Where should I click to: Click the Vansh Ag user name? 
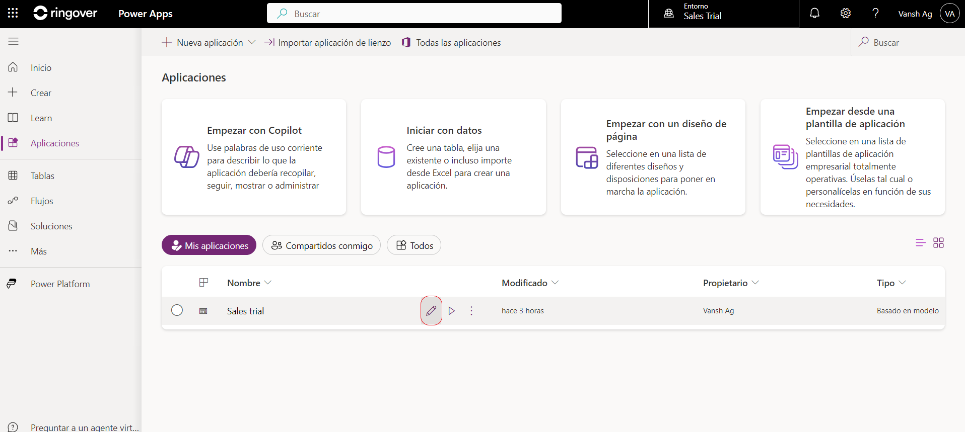(x=915, y=14)
